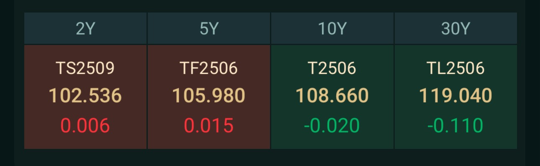Open the TF2506 contract label
540x166 pixels.
click(209, 68)
